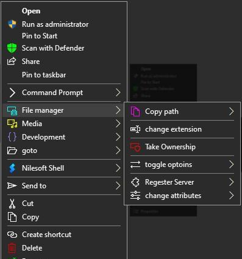Image resolution: width=242 pixels, height=259 pixels.
Task: Click the Run as administrator shield icon
Action: (12, 24)
